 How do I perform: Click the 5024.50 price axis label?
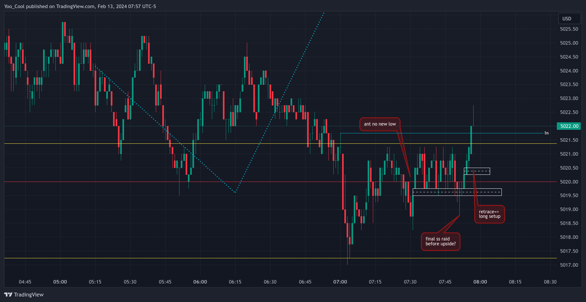pyautogui.click(x=569, y=57)
